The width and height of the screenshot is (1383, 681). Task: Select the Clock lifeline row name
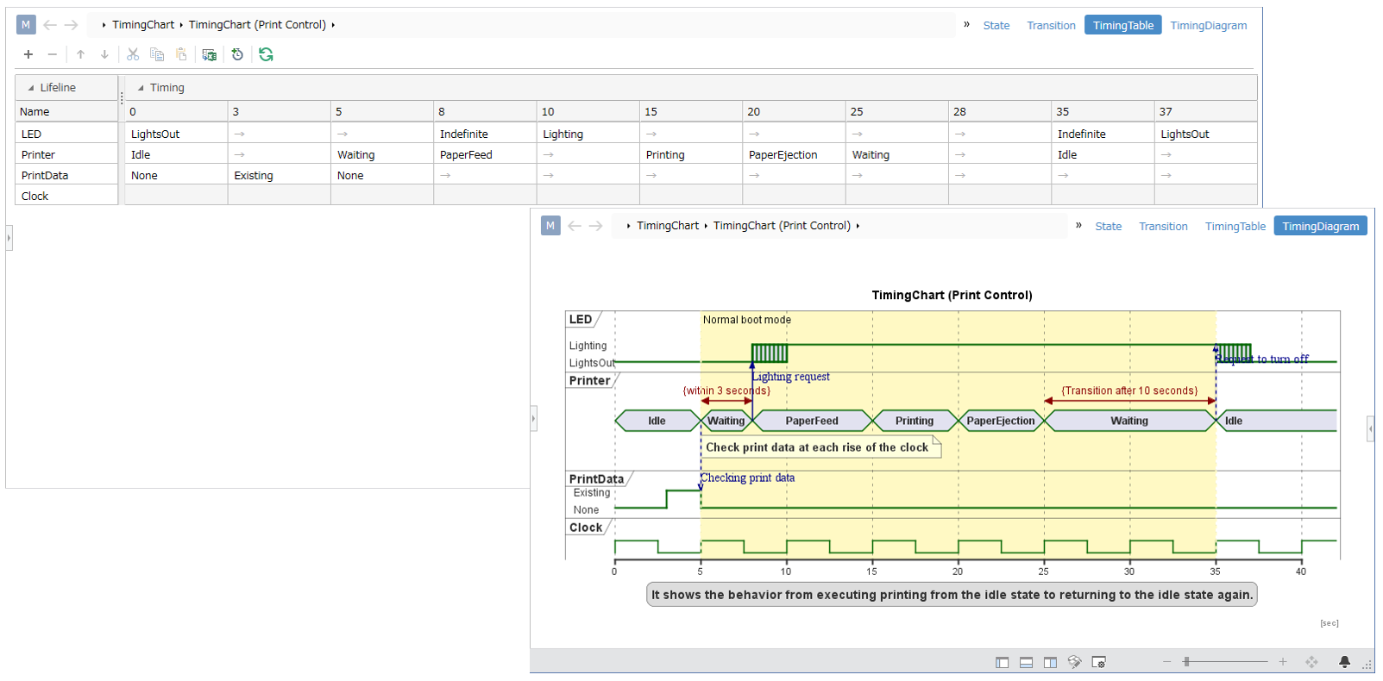click(x=66, y=196)
